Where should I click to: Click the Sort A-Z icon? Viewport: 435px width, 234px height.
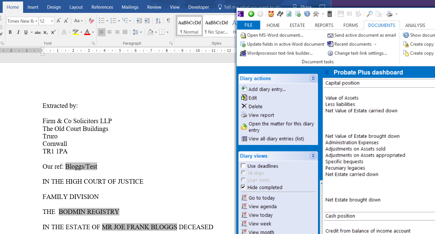[x=158, y=21]
